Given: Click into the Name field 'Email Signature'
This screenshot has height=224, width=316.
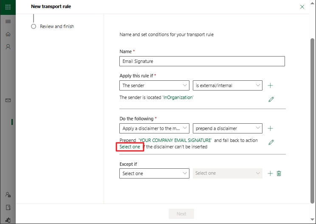Looking at the screenshot, I should 202,61.
